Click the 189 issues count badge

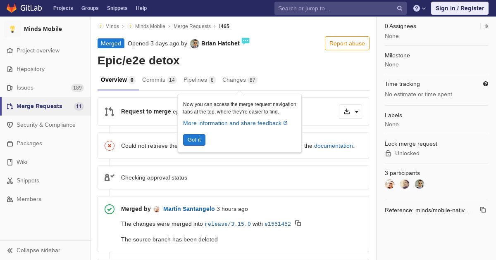[77, 87]
